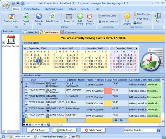Open the Horizontal Timeline ribbon tab

coord(54,9)
